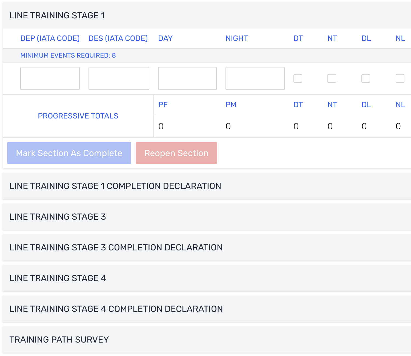Click the Minimum Events Required: 8 text
The height and width of the screenshot is (356, 411).
[68, 55]
